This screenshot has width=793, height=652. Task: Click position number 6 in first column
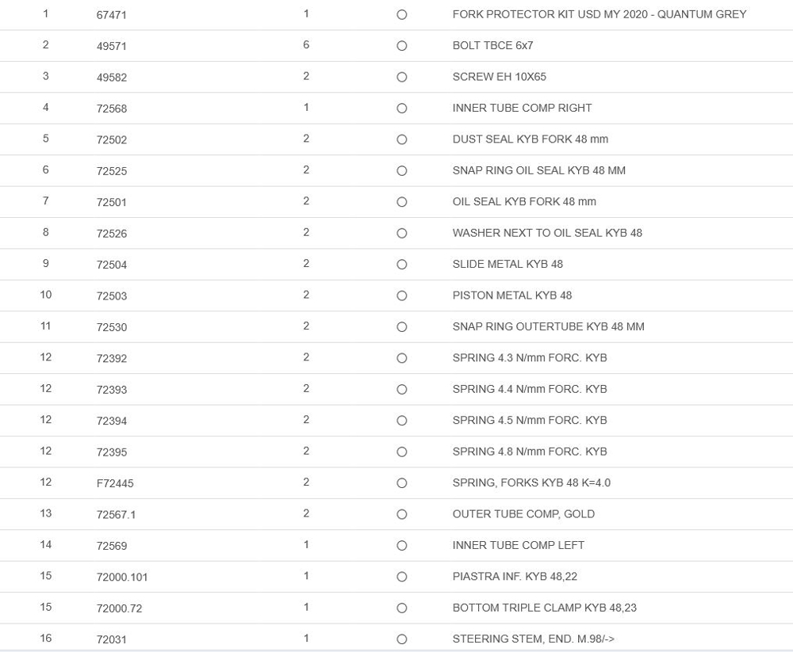click(46, 170)
